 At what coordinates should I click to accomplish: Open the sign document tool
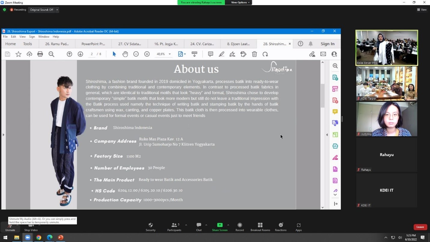pos(232,54)
